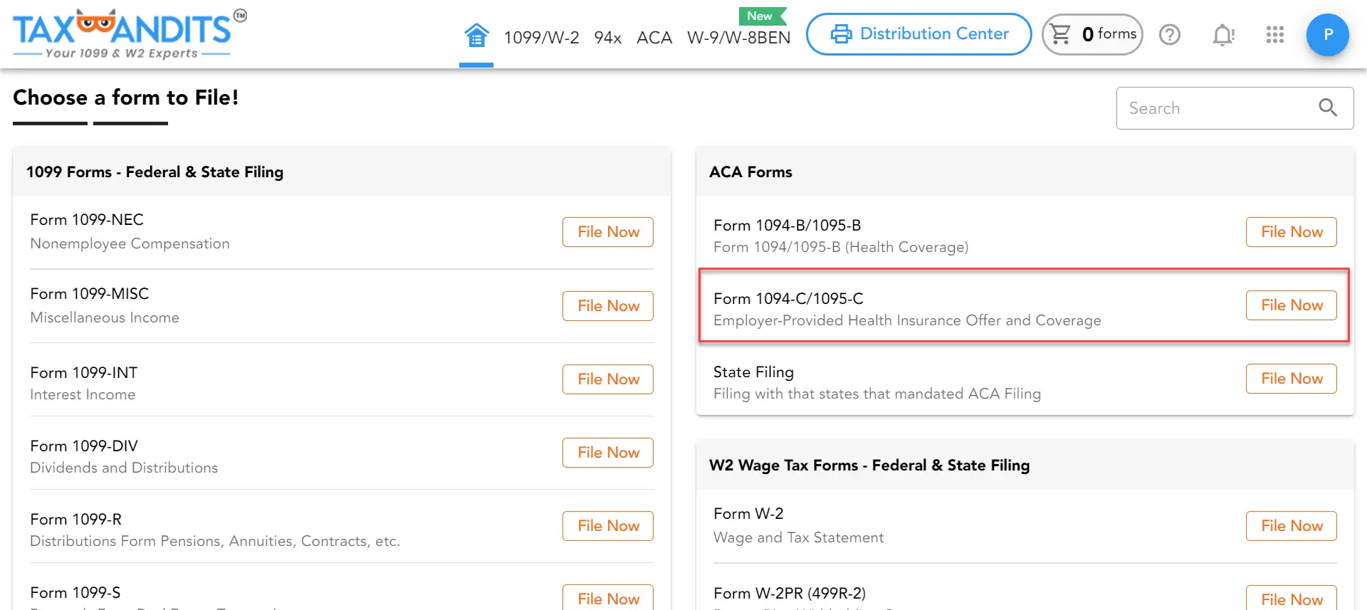The height and width of the screenshot is (610, 1367).
Task: Select the Form 1099-INT title text
Action: coord(84,373)
